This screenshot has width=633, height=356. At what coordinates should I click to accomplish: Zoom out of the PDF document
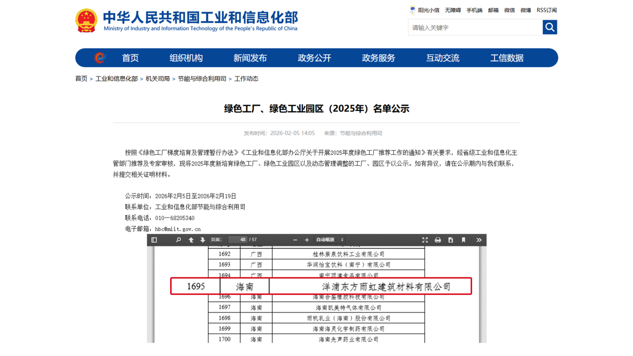click(295, 239)
